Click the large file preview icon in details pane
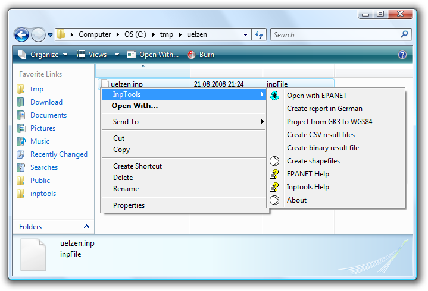This screenshot has height=291, width=428. tap(33, 255)
